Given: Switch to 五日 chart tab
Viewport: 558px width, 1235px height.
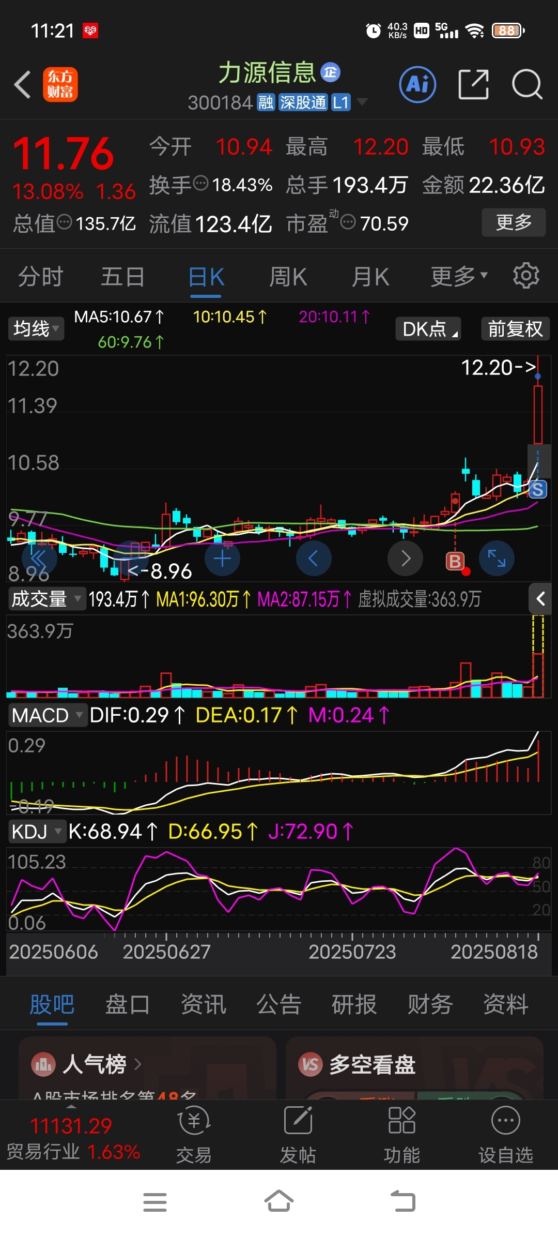Looking at the screenshot, I should (x=122, y=276).
